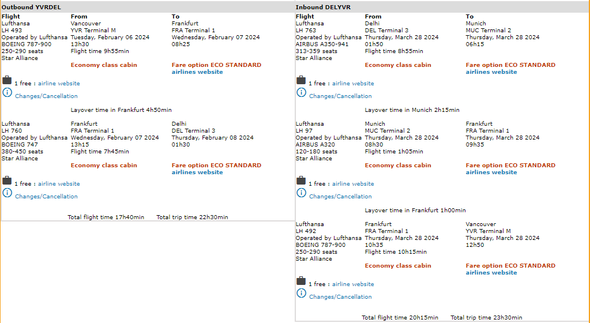Screen dimensions: 590x323
Task: Click the baggage icon for flight LH 763
Action: pos(301,80)
